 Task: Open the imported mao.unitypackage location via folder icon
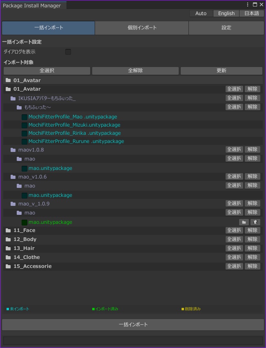(x=244, y=222)
